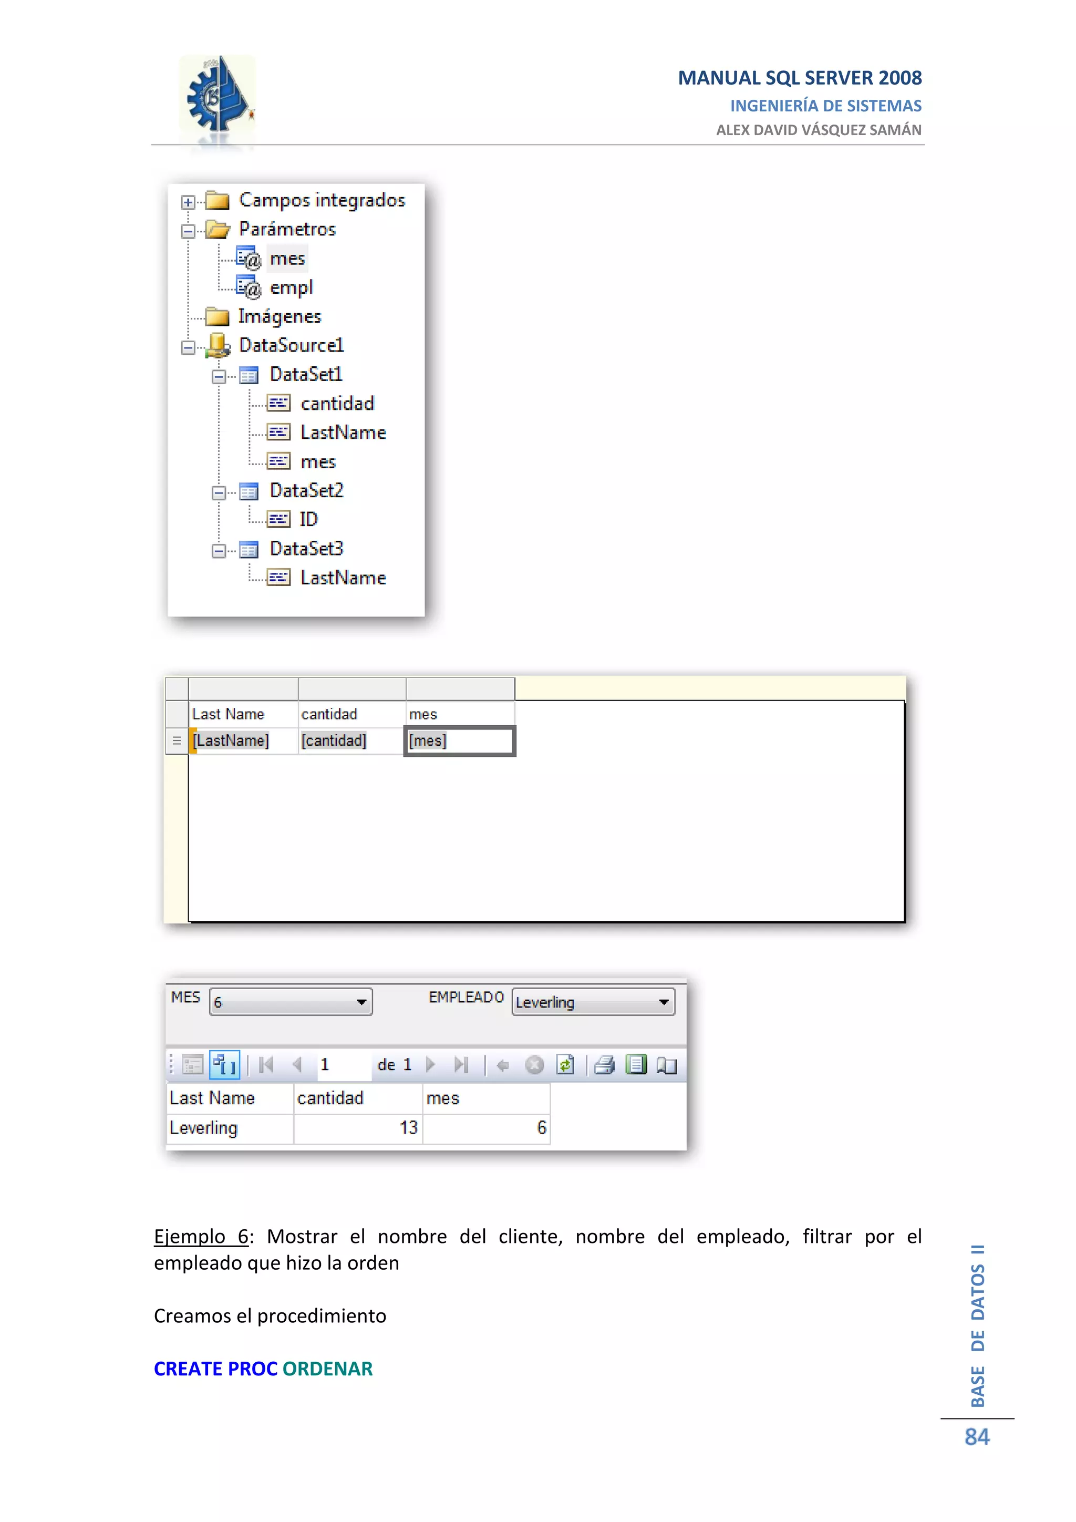Image resolution: width=1076 pixels, height=1522 pixels.
Task: Select the LastName field icon in DataSet1
Action: 279,432
